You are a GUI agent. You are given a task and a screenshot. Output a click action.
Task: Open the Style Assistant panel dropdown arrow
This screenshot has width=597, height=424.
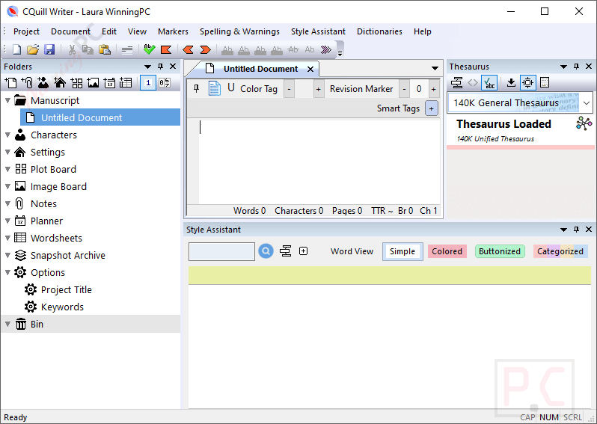[x=563, y=230]
